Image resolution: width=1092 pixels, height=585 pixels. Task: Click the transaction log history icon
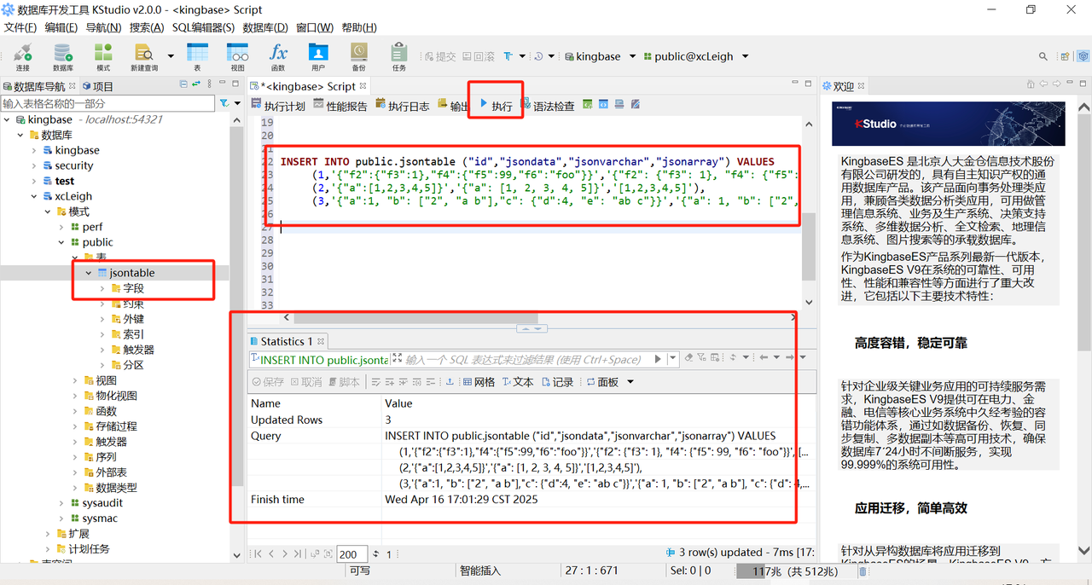pyautogui.click(x=538, y=56)
